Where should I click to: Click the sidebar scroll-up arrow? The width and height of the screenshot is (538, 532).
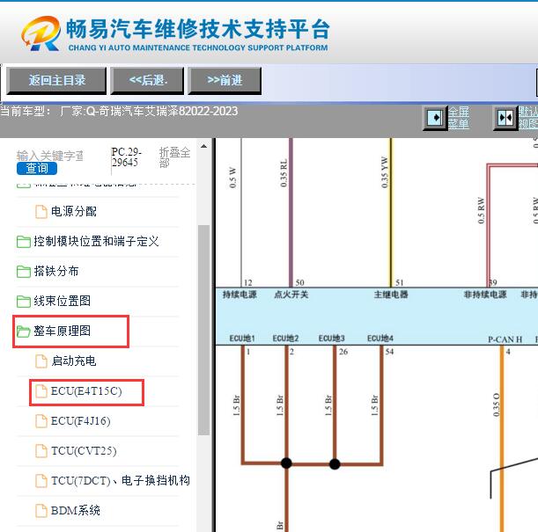pyautogui.click(x=203, y=146)
